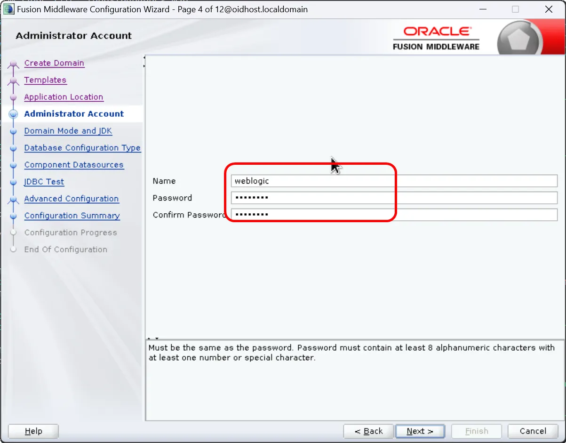Click the password requirements help text
This screenshot has height=443, width=566.
pyautogui.click(x=352, y=353)
